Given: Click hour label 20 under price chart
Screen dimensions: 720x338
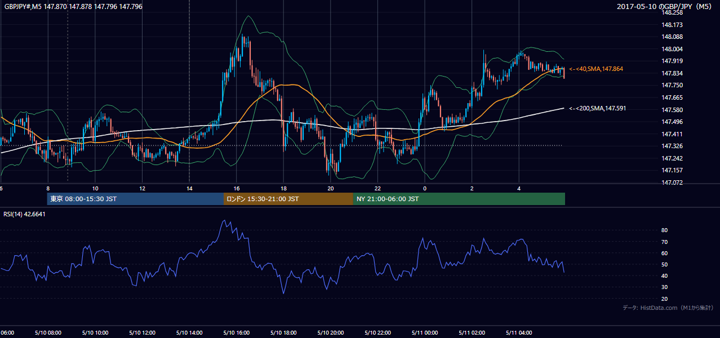Looking at the screenshot, I should [x=331, y=188].
